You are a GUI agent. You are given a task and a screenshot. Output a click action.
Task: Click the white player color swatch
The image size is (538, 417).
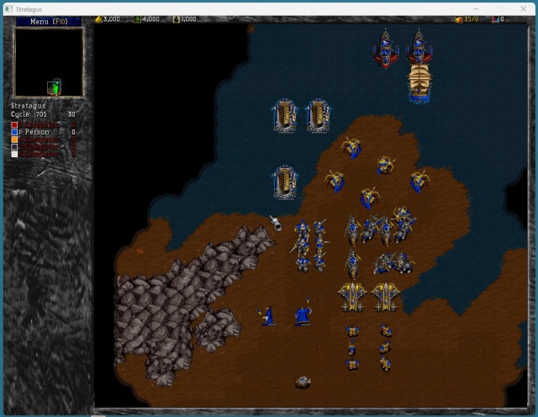click(x=14, y=155)
